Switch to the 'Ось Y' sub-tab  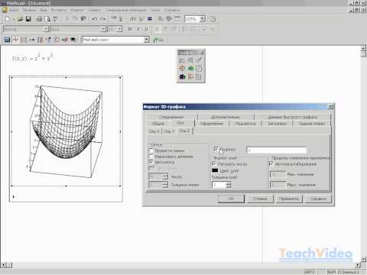click(x=169, y=131)
